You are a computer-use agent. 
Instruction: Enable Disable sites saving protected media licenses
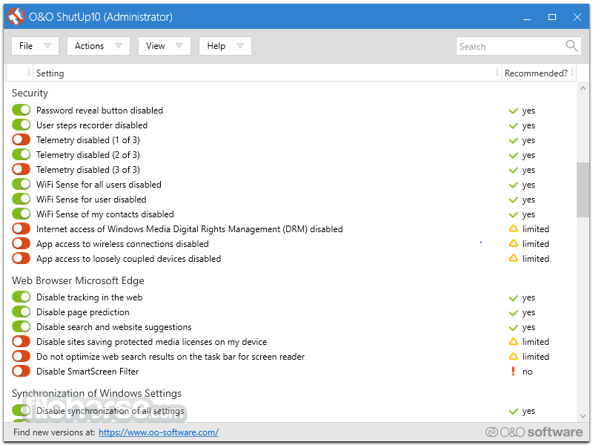click(x=21, y=342)
